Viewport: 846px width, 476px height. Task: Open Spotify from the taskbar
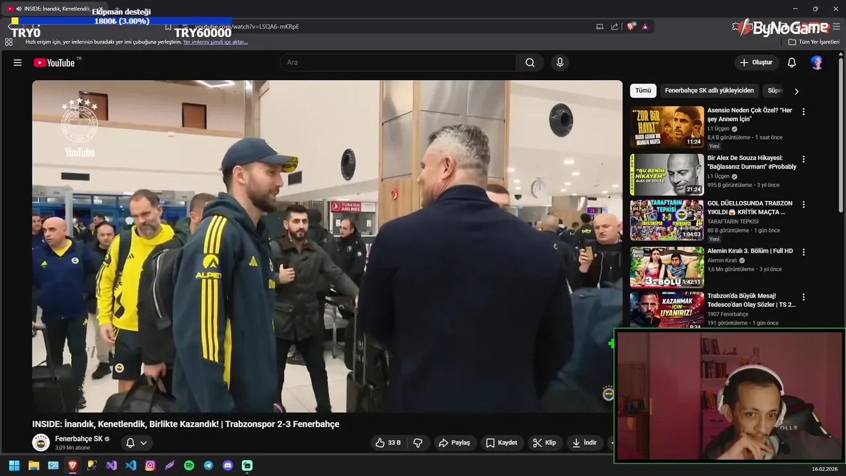click(189, 465)
